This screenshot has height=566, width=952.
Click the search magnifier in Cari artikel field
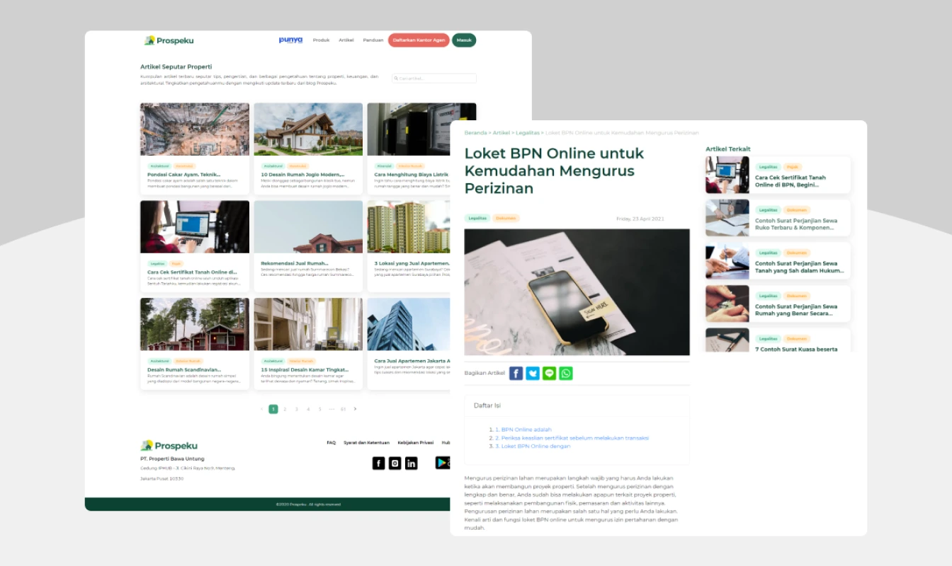point(396,79)
